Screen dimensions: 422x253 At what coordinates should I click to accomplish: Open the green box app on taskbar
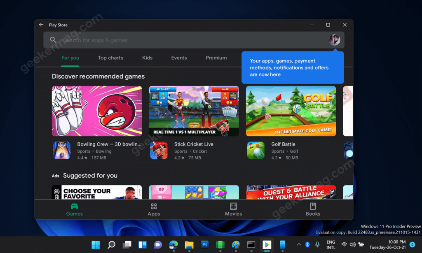[220, 245]
